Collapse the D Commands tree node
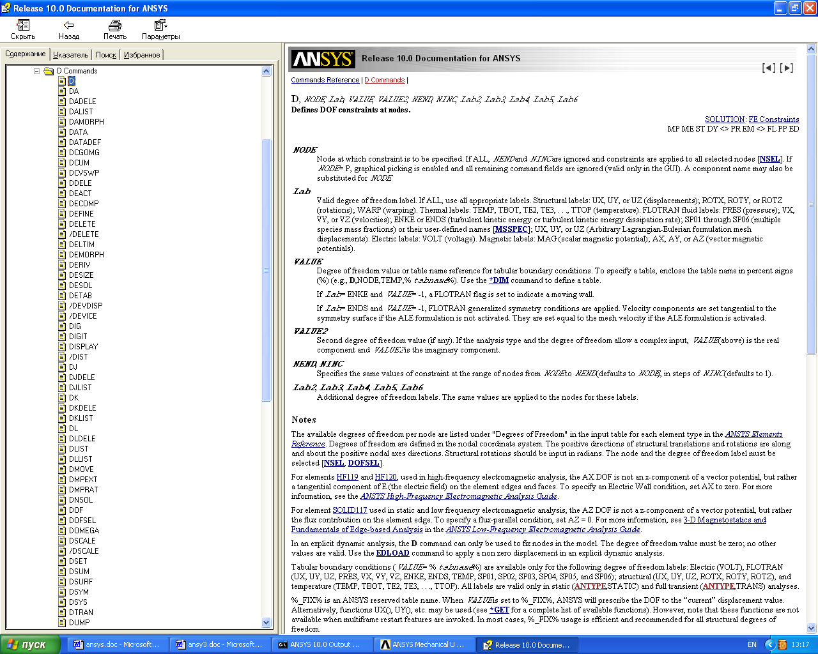The height and width of the screenshot is (654, 818). pyautogui.click(x=37, y=71)
